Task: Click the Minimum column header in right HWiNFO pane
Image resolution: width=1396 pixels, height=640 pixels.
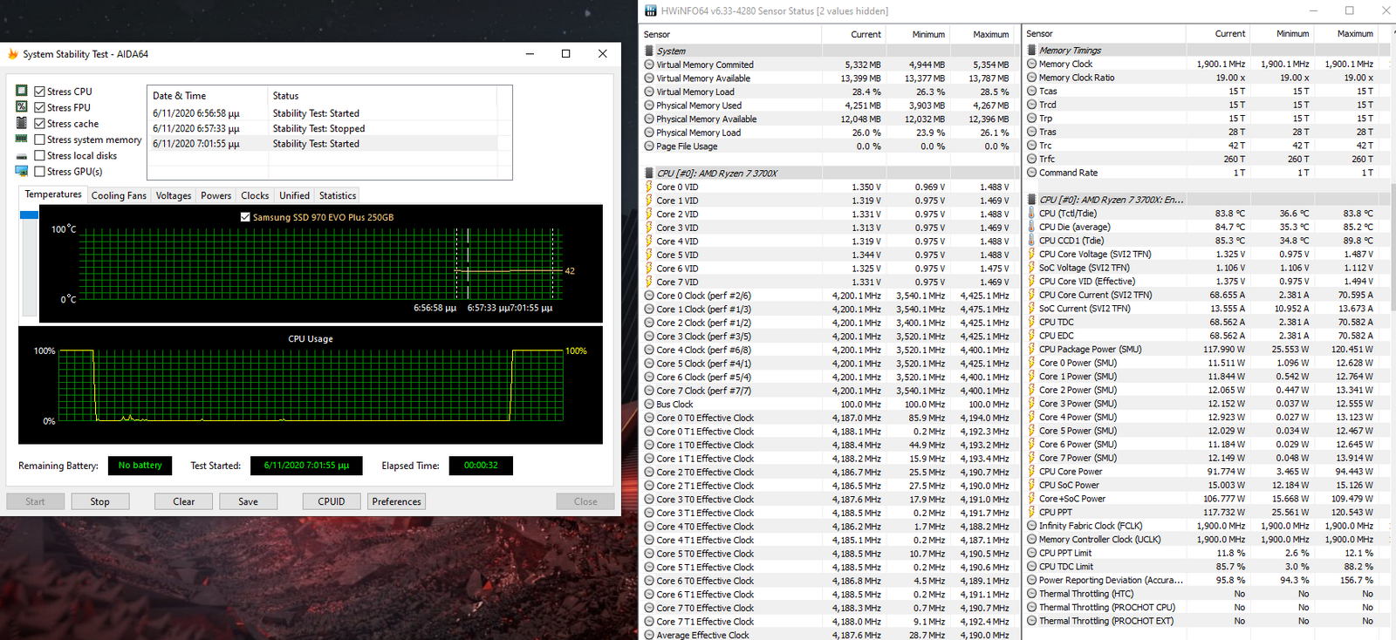Action: click(x=1283, y=34)
